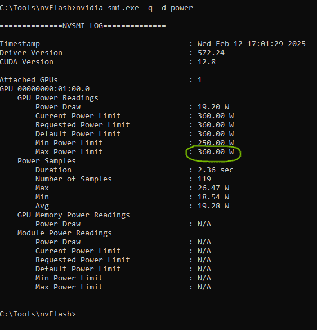Screen dimensions: 317x330
Task: Click 'Default Power Limit' under GPU Power Readings
Action: click(78, 134)
